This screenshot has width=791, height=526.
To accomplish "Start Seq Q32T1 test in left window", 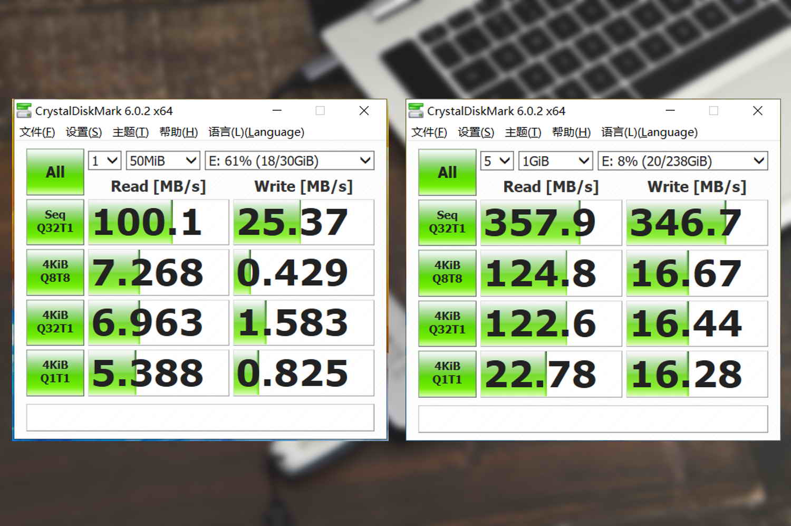I will (x=55, y=222).
